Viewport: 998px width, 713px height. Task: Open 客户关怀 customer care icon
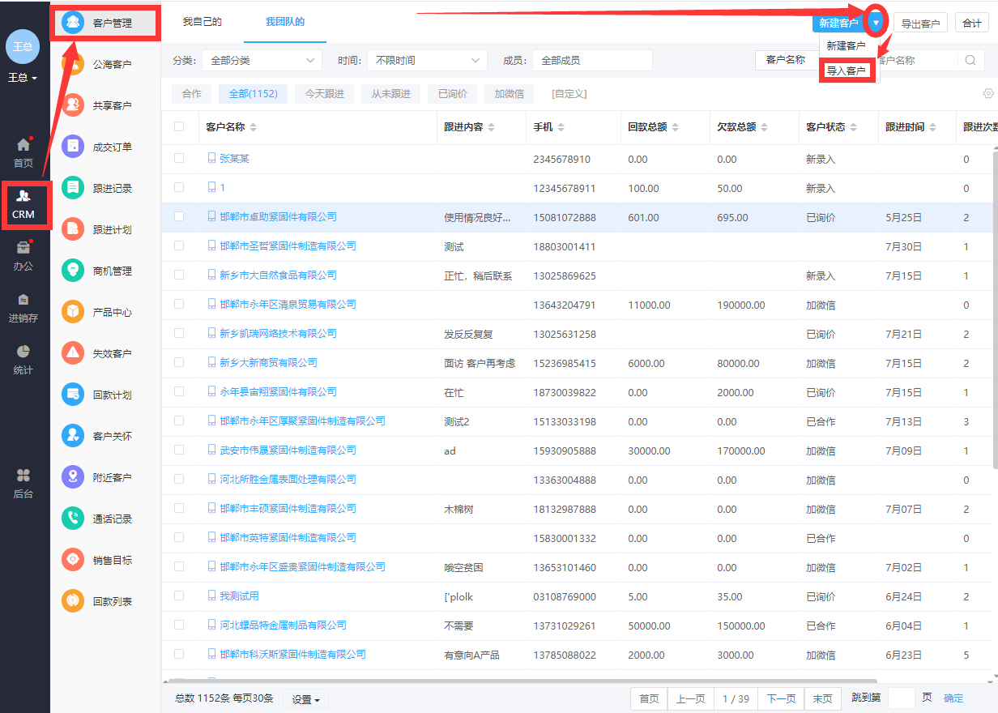point(73,436)
